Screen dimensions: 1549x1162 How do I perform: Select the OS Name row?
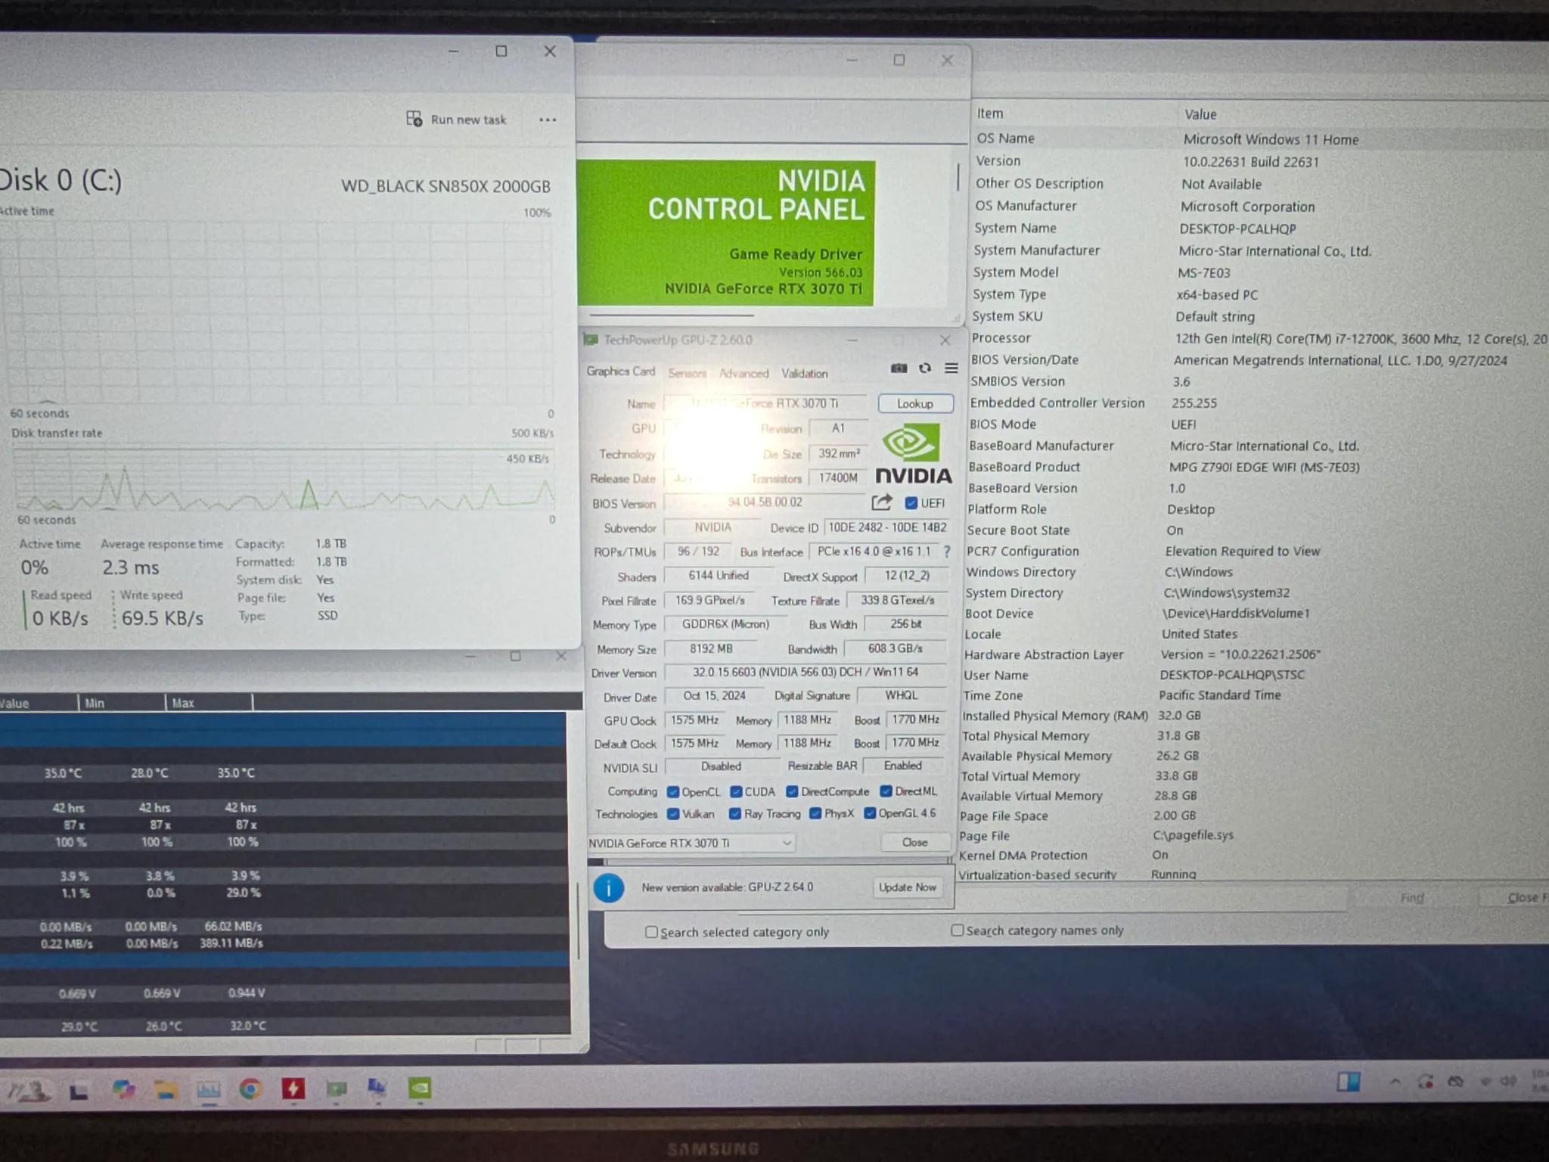[1259, 139]
